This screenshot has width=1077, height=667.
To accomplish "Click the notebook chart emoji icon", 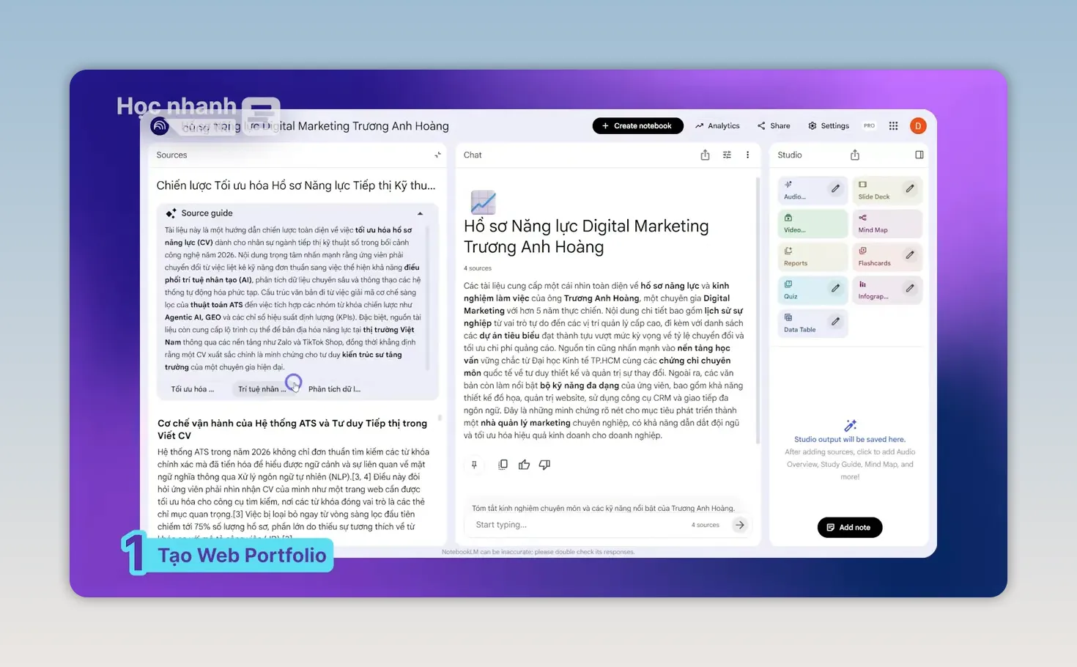I will click(483, 202).
